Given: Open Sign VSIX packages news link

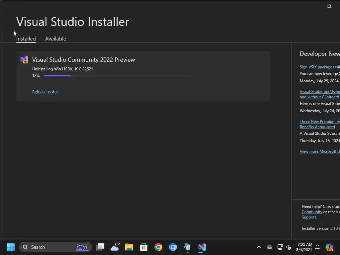Looking at the screenshot, I should pyautogui.click(x=320, y=67).
